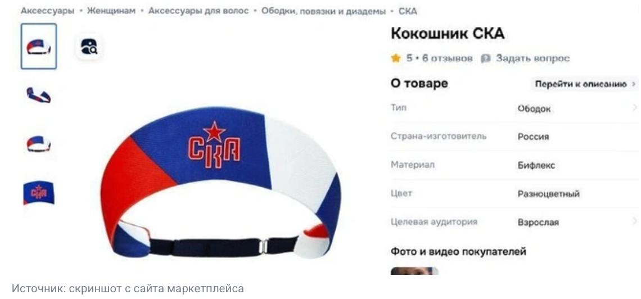Select the first headband thumbnail
Screen dimensions: 641x299
[x=39, y=46]
